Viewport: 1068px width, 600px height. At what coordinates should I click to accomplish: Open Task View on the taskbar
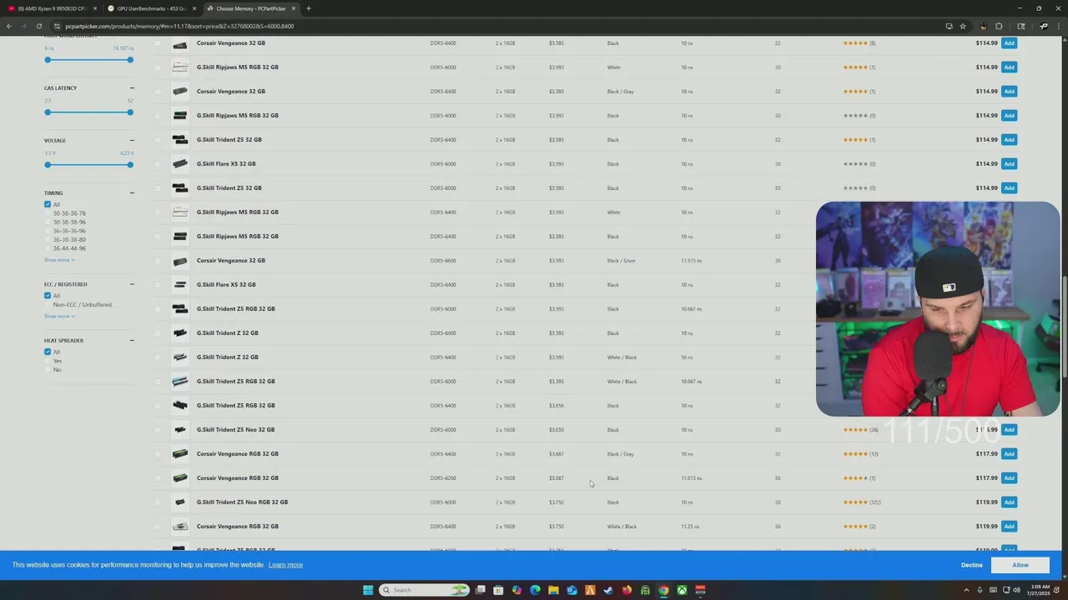pos(481,590)
